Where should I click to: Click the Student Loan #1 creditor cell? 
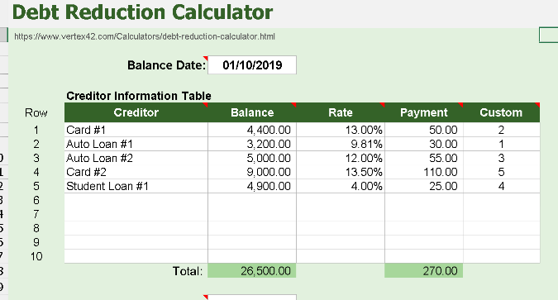click(x=136, y=186)
